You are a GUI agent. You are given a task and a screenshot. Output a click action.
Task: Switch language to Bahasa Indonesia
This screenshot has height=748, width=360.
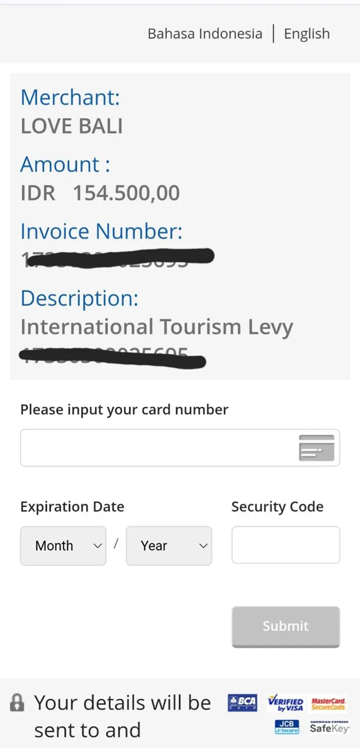(x=204, y=34)
